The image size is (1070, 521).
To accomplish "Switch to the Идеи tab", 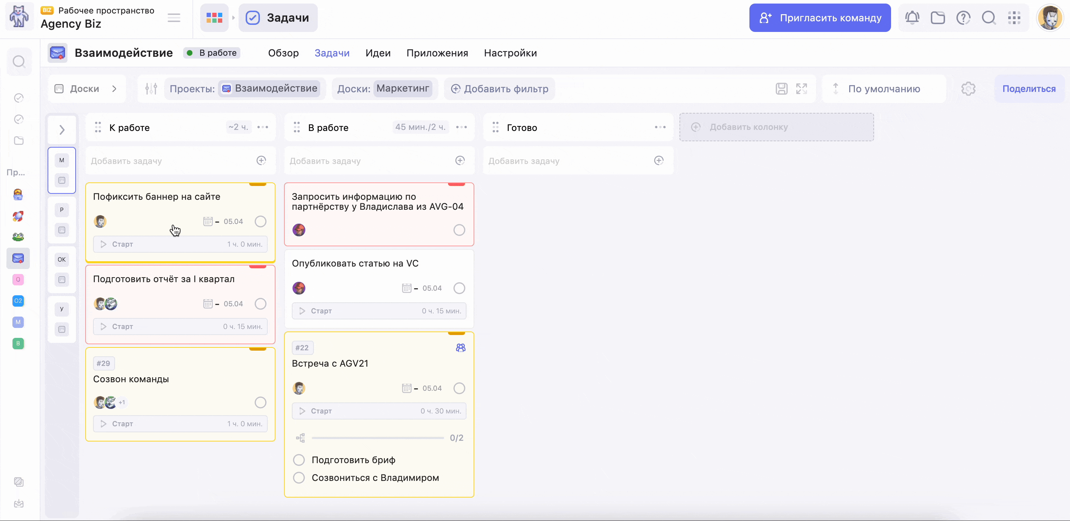I will coord(378,53).
